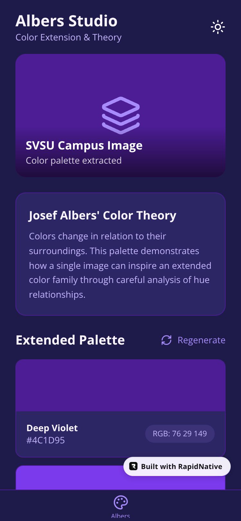Click the Color Extension & Theory subtitle

[68, 37]
